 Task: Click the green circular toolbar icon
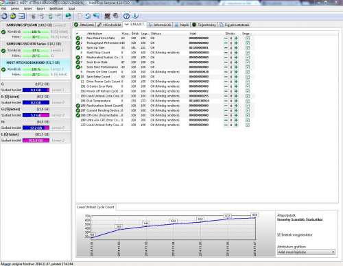pos(13,16)
